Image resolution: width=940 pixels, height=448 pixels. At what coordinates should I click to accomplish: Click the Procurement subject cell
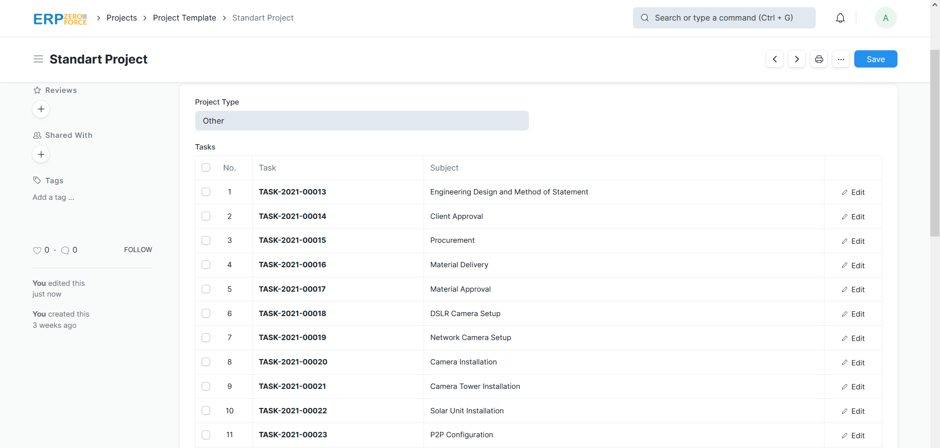(x=624, y=240)
